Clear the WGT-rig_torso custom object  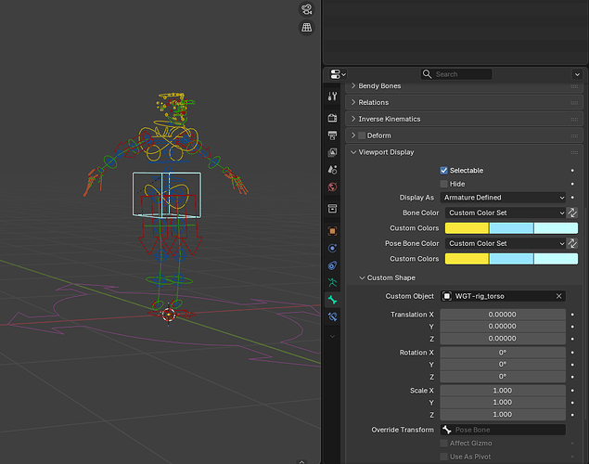[x=559, y=296]
